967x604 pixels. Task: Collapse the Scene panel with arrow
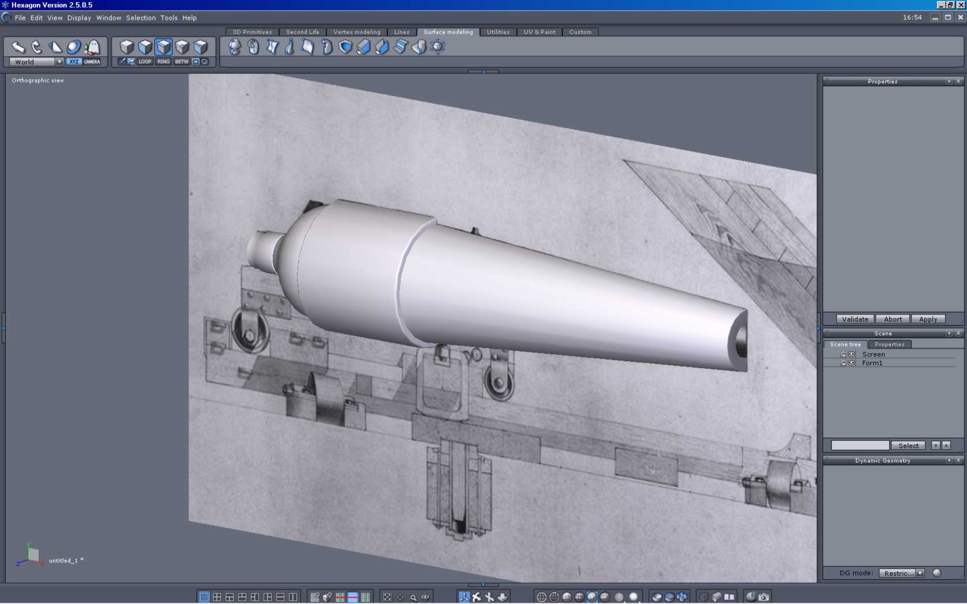949,334
